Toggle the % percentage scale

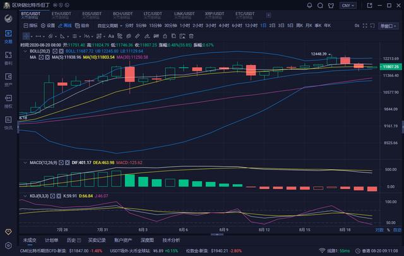(388, 229)
